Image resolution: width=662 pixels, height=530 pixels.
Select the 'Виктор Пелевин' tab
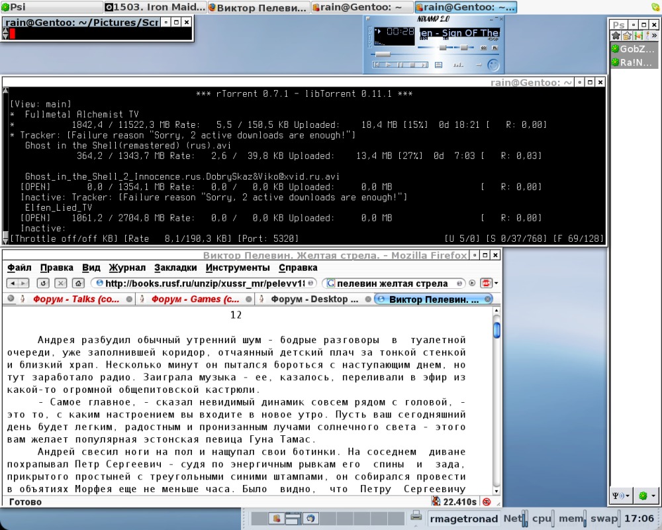coord(434,299)
